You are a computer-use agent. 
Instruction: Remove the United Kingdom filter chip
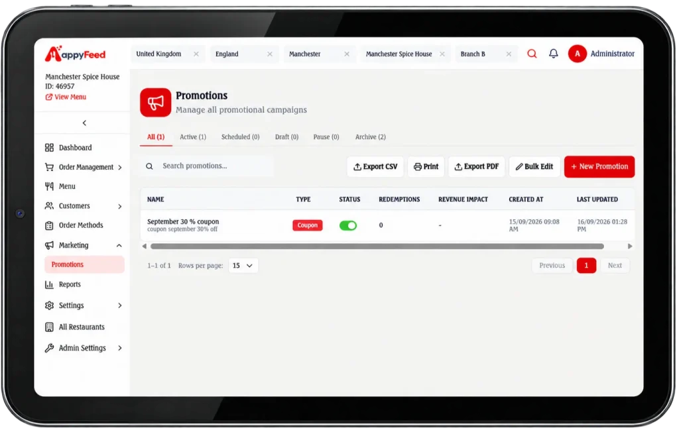[x=196, y=54]
